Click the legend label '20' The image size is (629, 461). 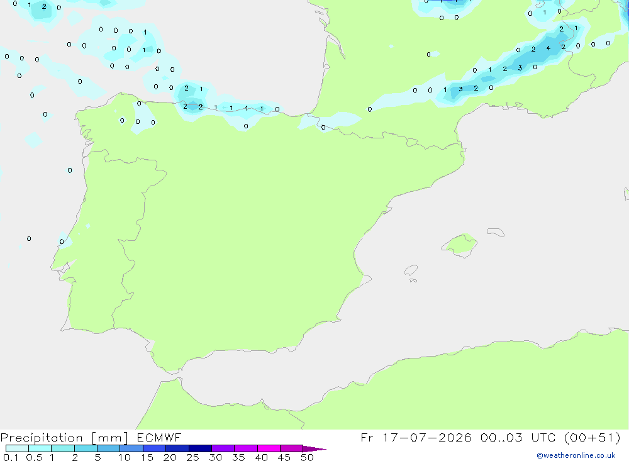coord(170,457)
